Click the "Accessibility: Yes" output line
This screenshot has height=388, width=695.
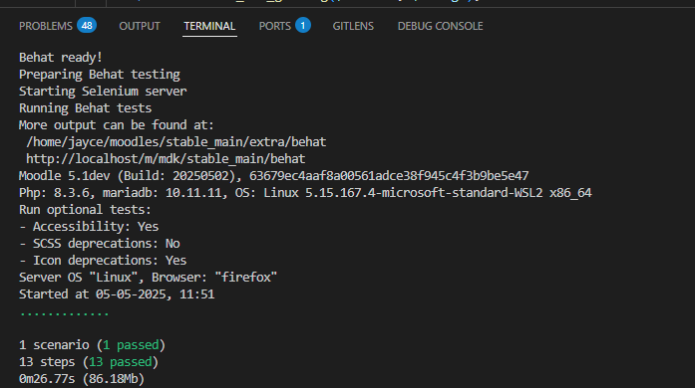coord(89,227)
